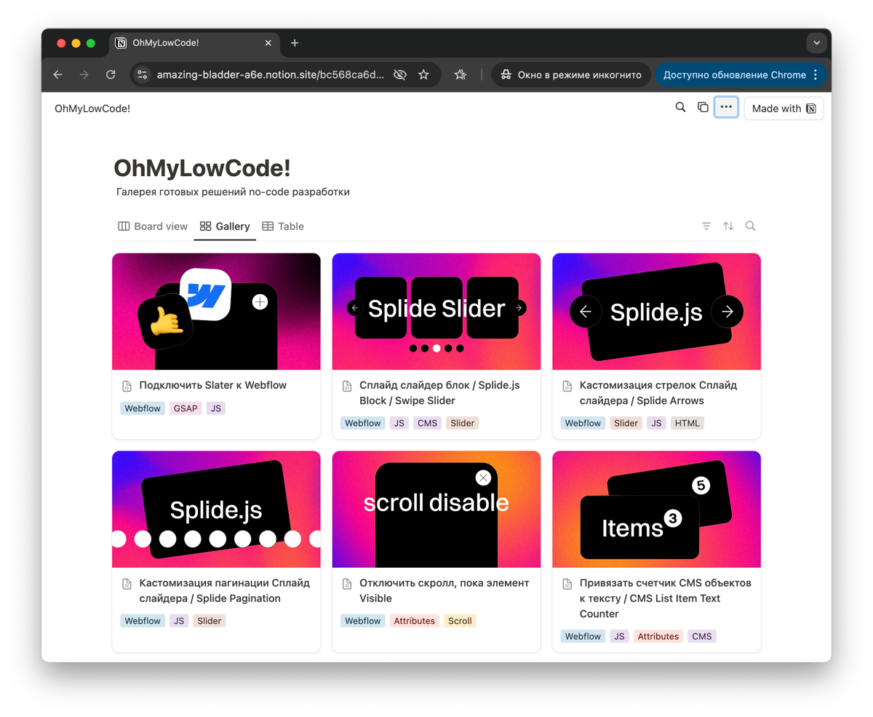Bookmark this page with the star icon
The image size is (873, 717).
(423, 75)
